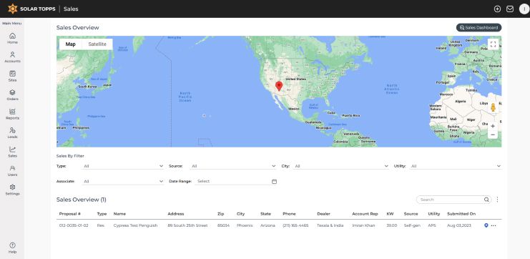Open the Users sidebar item
Viewport: 530px width, 259px height.
(x=12, y=171)
